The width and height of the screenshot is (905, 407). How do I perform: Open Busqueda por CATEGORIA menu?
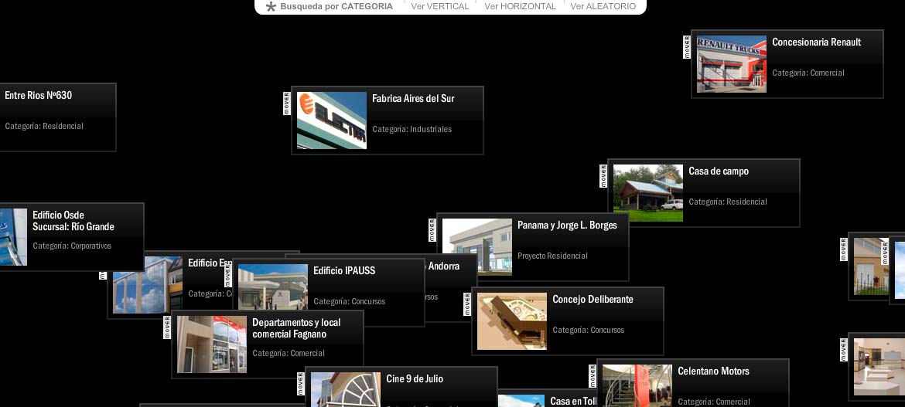336,6
